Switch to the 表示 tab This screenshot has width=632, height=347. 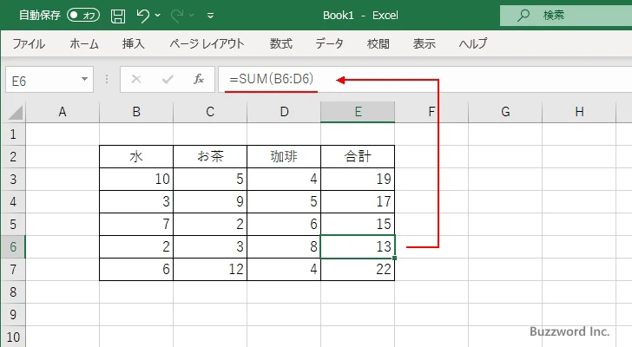point(424,43)
